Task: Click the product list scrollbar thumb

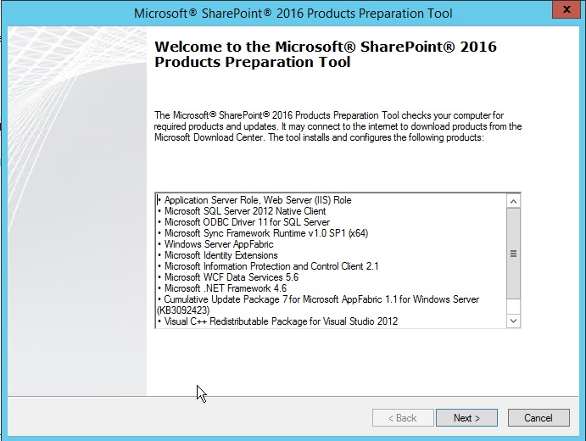Action: (x=514, y=254)
